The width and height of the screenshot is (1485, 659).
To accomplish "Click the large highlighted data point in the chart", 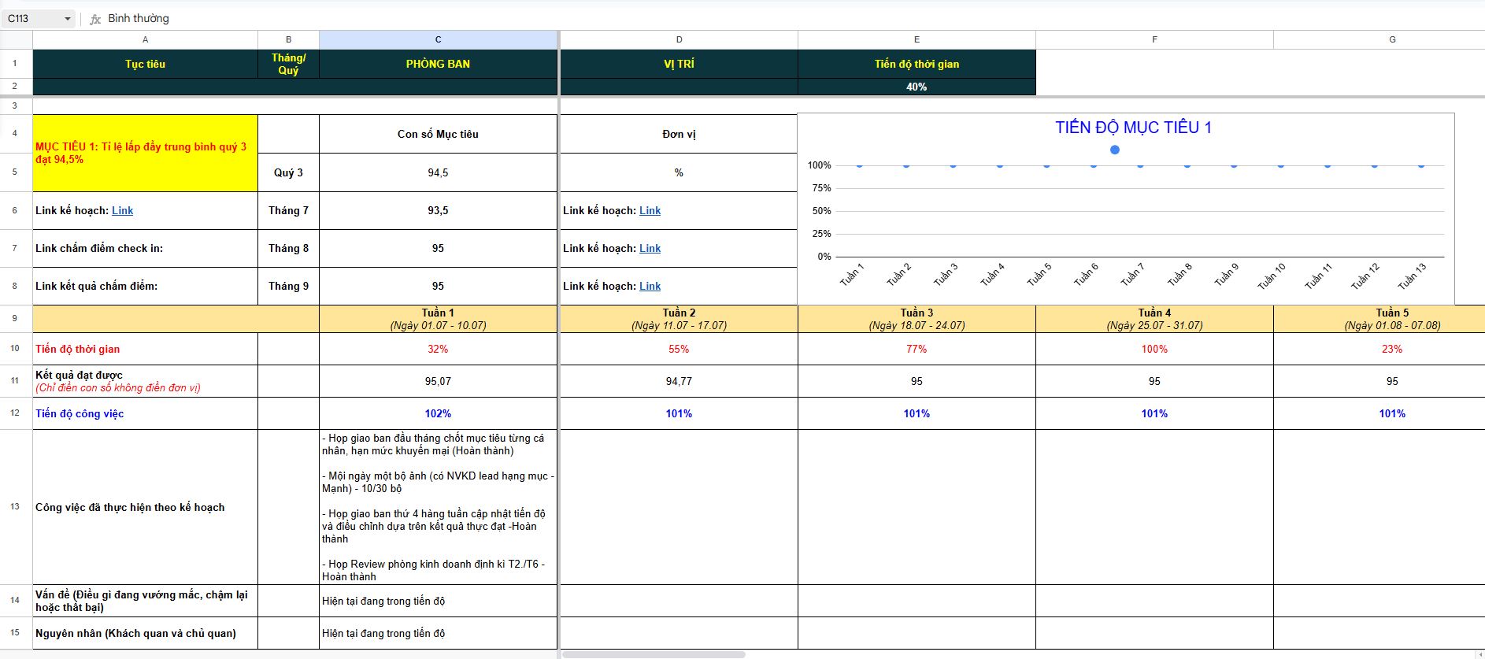I will tap(1114, 150).
